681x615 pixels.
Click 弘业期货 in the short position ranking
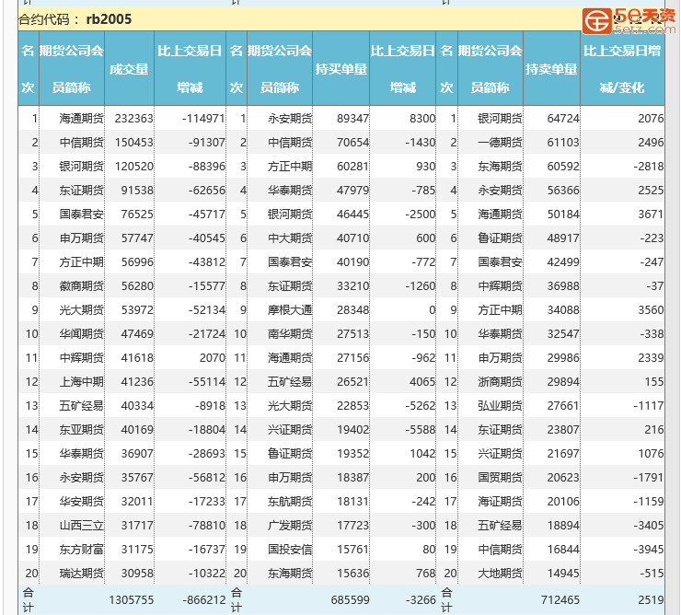pos(500,405)
